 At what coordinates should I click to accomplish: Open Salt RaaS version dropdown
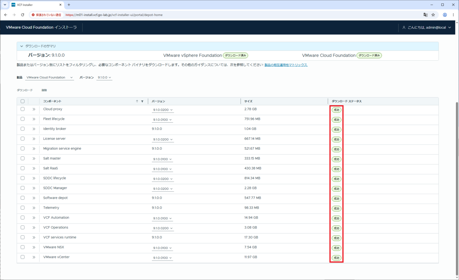(x=163, y=169)
